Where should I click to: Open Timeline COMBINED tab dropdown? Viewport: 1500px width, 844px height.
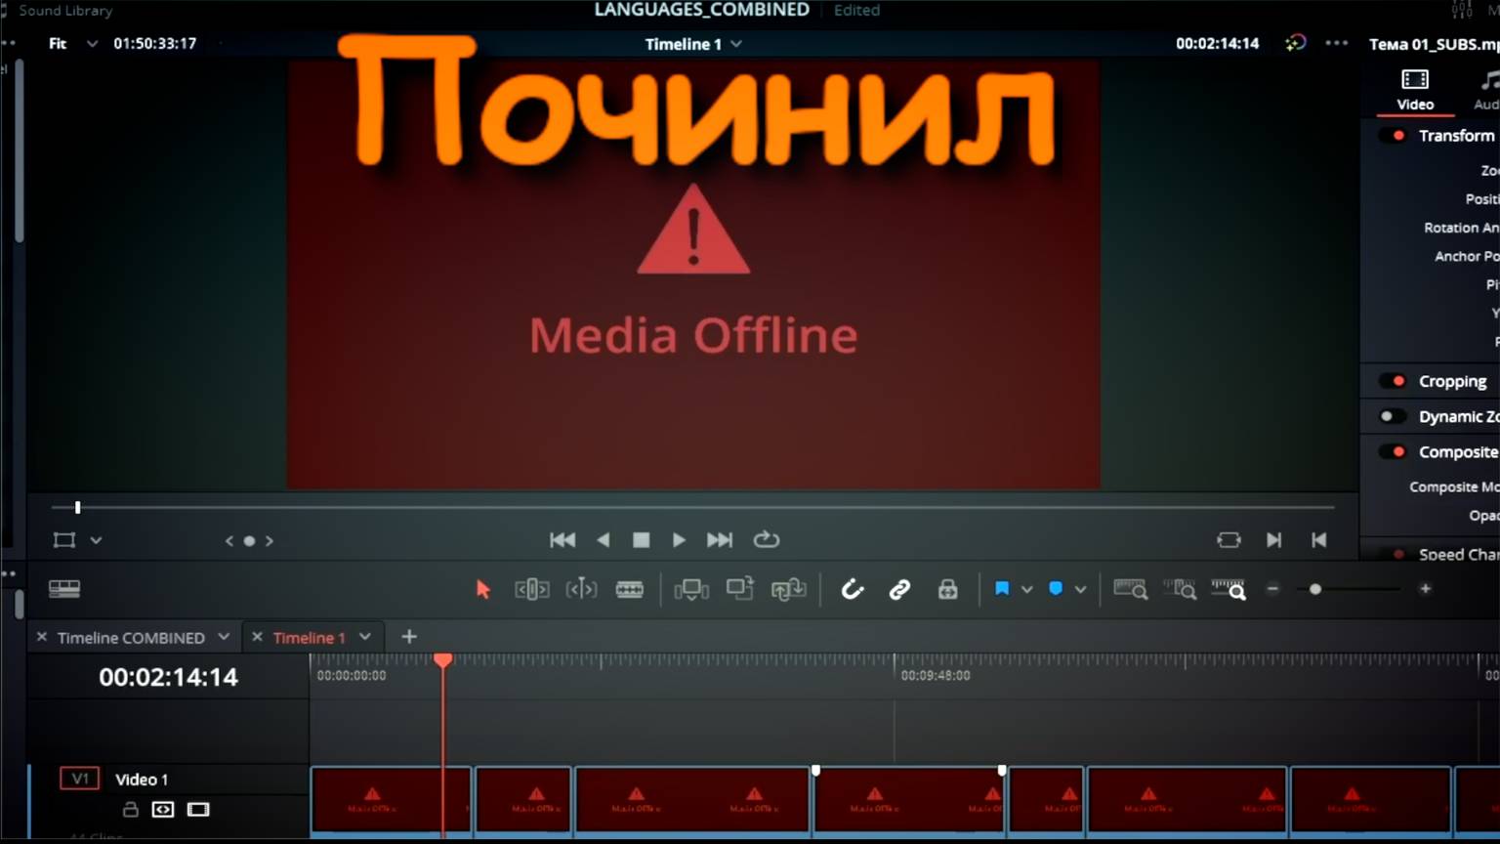pos(224,637)
